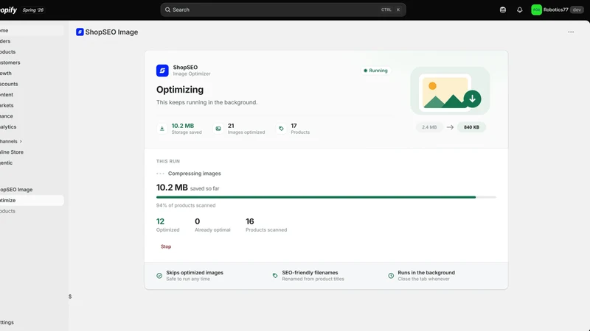Click the 94% of products scanned text
The height and width of the screenshot is (331, 590).
186,205
